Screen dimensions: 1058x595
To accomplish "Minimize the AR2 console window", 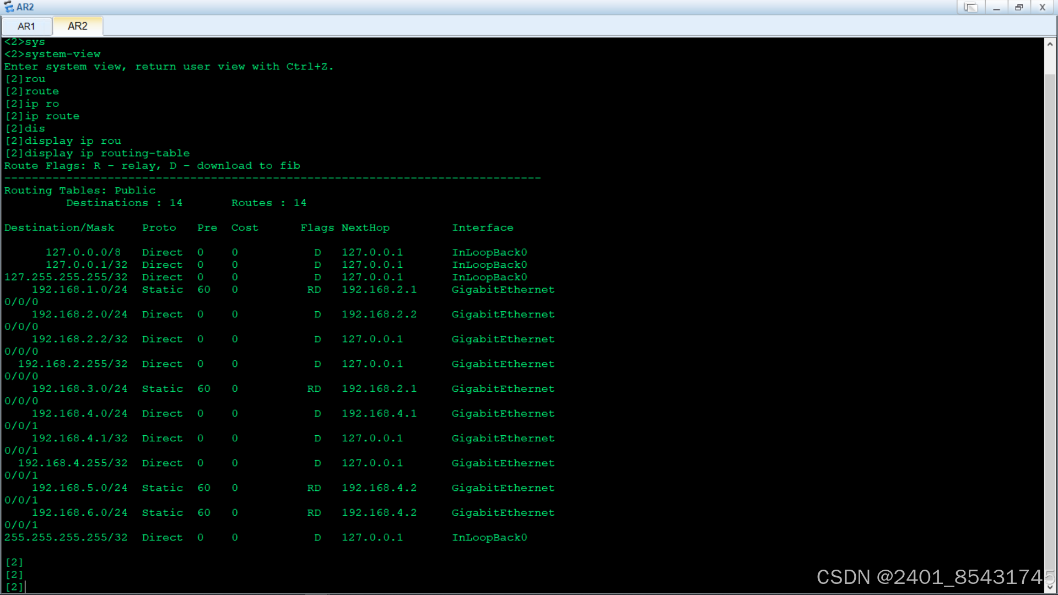I will [996, 7].
